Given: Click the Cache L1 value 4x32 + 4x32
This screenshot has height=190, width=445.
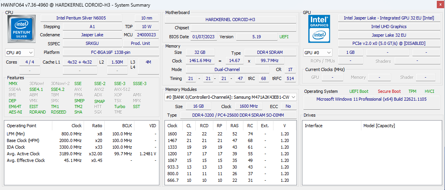Looking at the screenshot, I should point(79,62).
